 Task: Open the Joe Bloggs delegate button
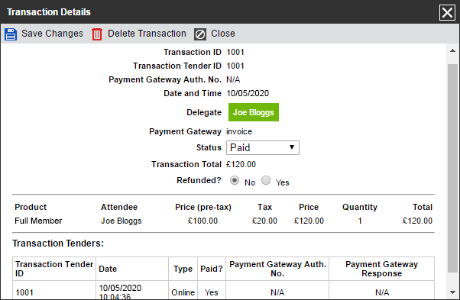coord(254,112)
